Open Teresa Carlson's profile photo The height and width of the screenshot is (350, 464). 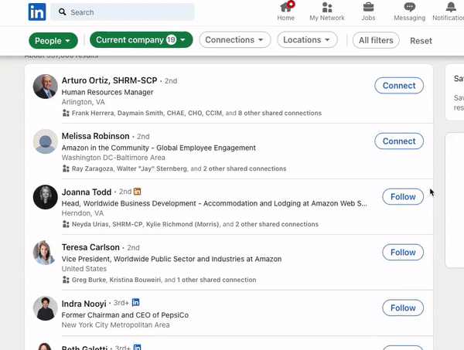[x=45, y=253]
